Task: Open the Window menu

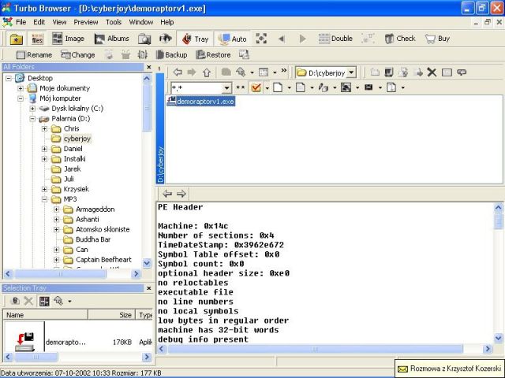Action: click(x=141, y=22)
